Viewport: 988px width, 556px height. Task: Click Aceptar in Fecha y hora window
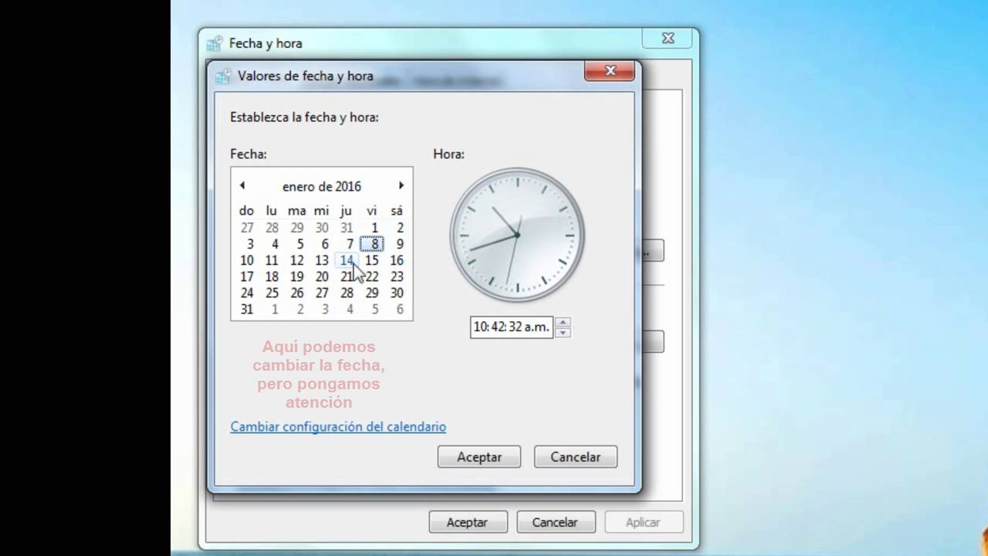click(467, 522)
